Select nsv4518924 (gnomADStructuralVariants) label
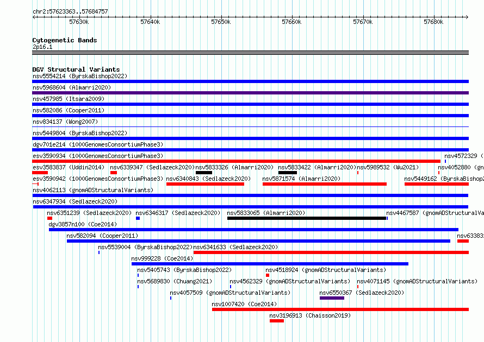Image resolution: width=484 pixels, height=342 pixels. tap(326, 270)
